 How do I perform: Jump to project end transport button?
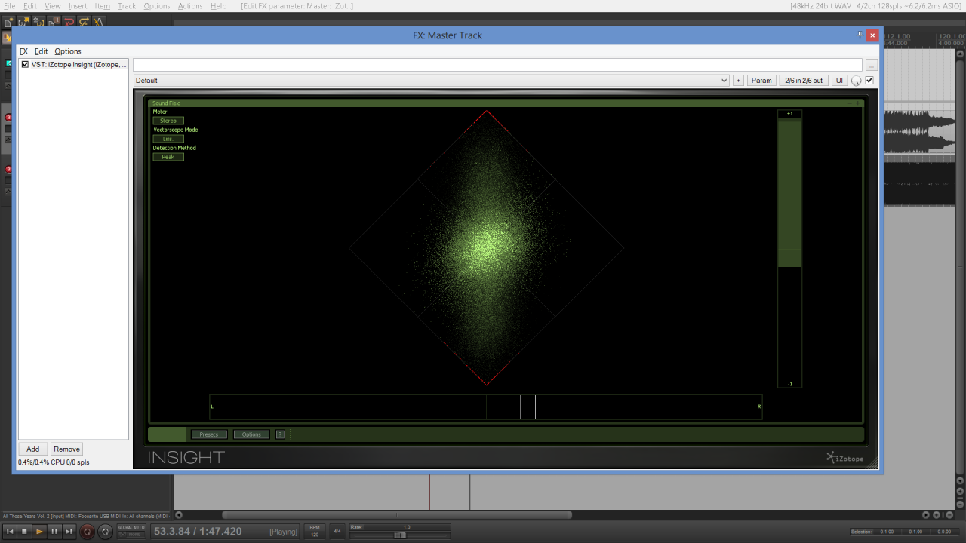point(69,532)
